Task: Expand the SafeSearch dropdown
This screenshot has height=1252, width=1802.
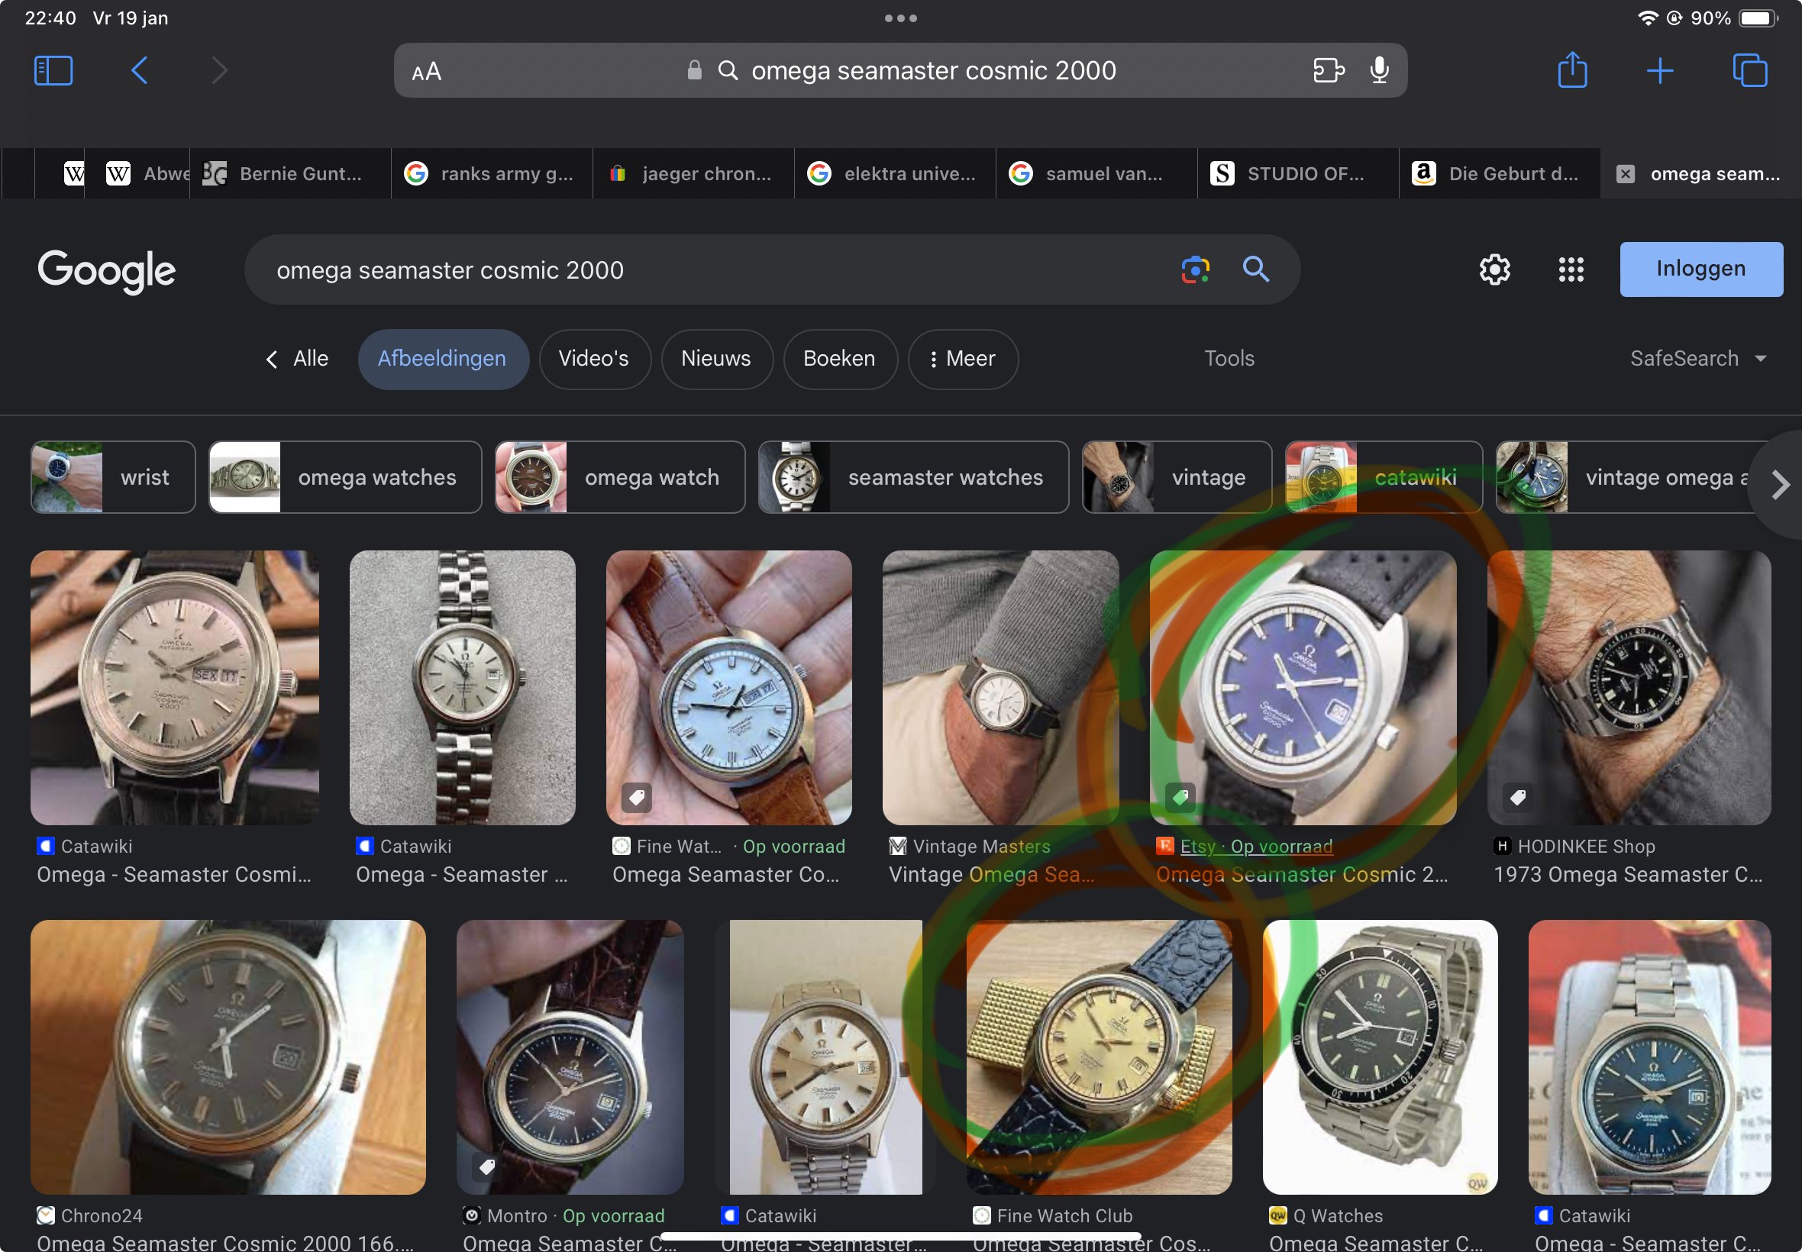Action: coord(1697,359)
